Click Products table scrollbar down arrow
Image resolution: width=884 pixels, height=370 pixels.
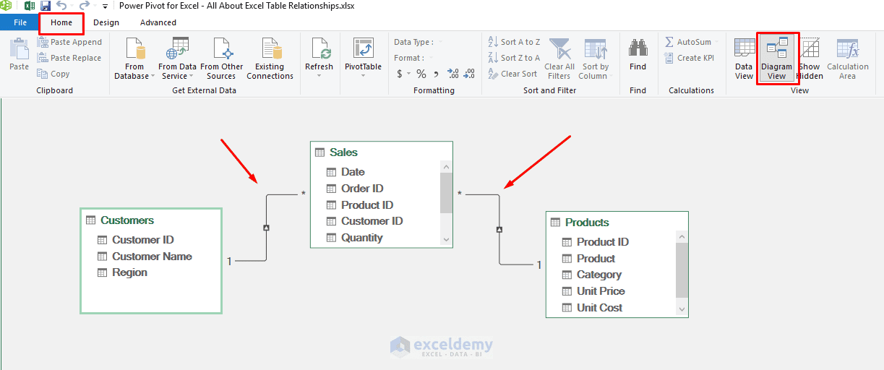[682, 309]
